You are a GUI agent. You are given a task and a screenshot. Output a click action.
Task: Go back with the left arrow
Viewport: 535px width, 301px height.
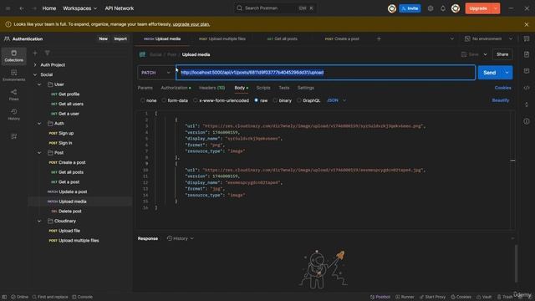click(x=21, y=8)
